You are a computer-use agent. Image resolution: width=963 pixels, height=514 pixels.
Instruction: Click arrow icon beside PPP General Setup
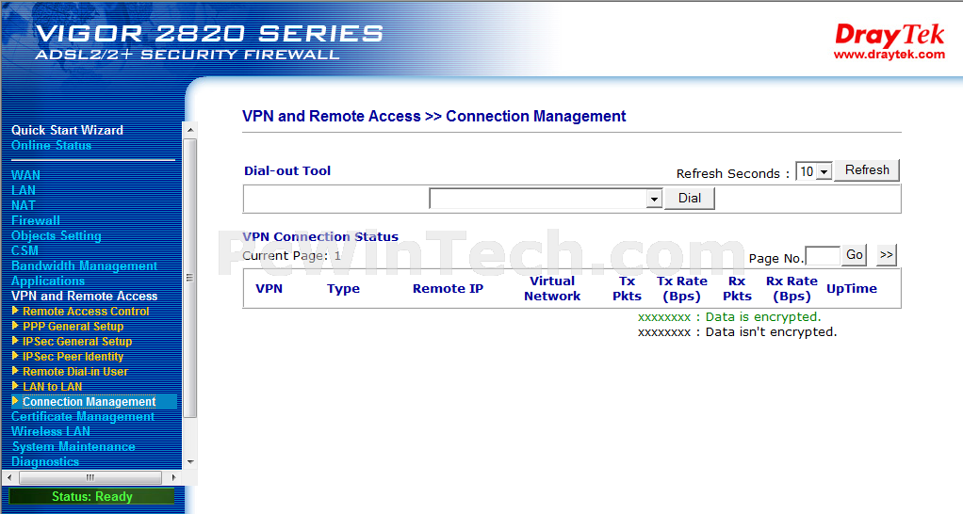pyautogui.click(x=15, y=325)
